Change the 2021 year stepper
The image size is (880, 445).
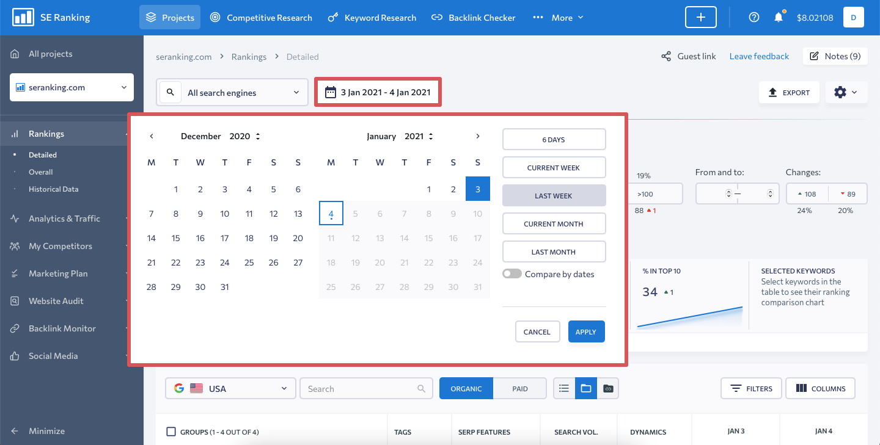click(431, 136)
